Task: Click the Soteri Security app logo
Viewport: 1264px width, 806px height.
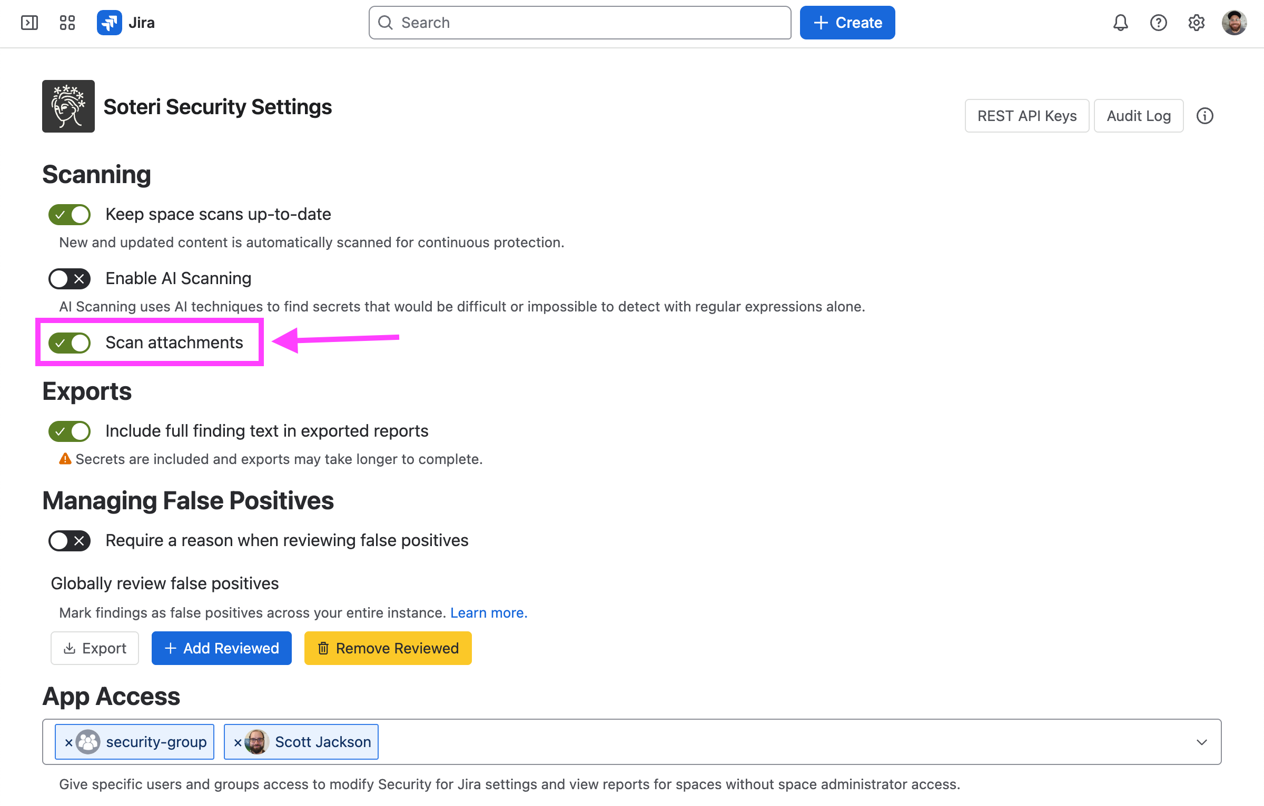Action: click(68, 106)
